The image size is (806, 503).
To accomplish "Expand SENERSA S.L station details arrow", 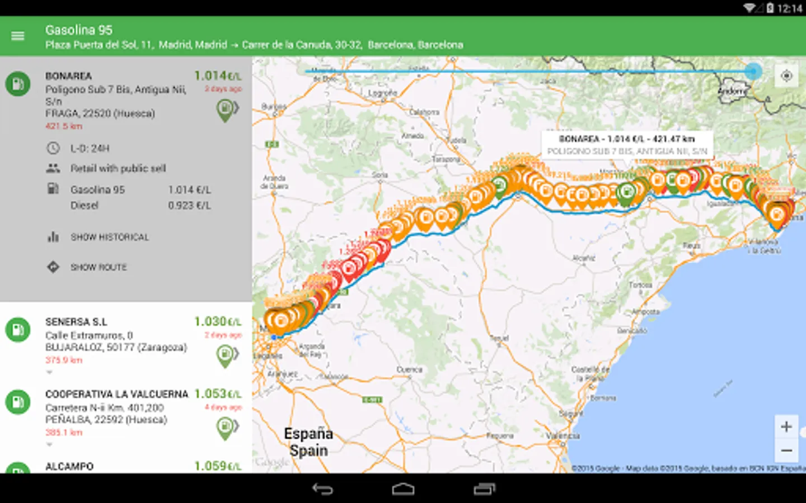I will coord(49,372).
